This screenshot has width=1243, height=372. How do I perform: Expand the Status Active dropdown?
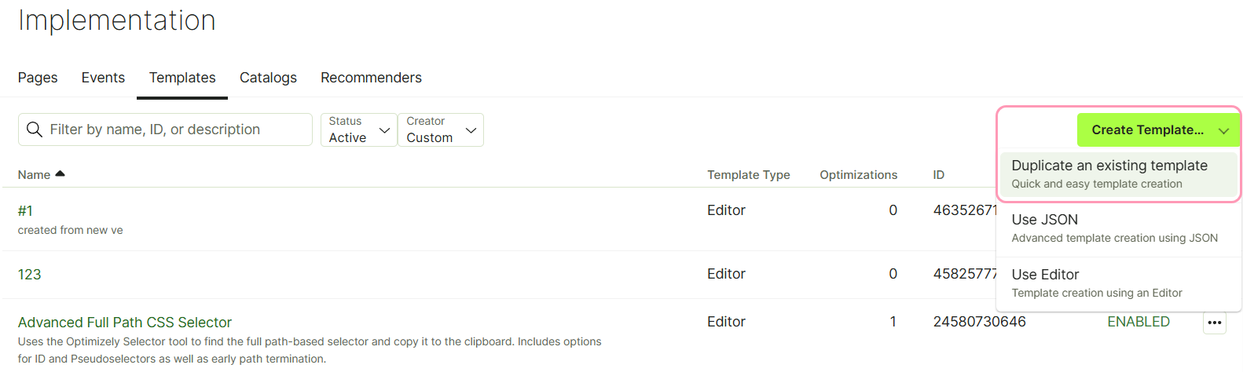[x=359, y=129]
